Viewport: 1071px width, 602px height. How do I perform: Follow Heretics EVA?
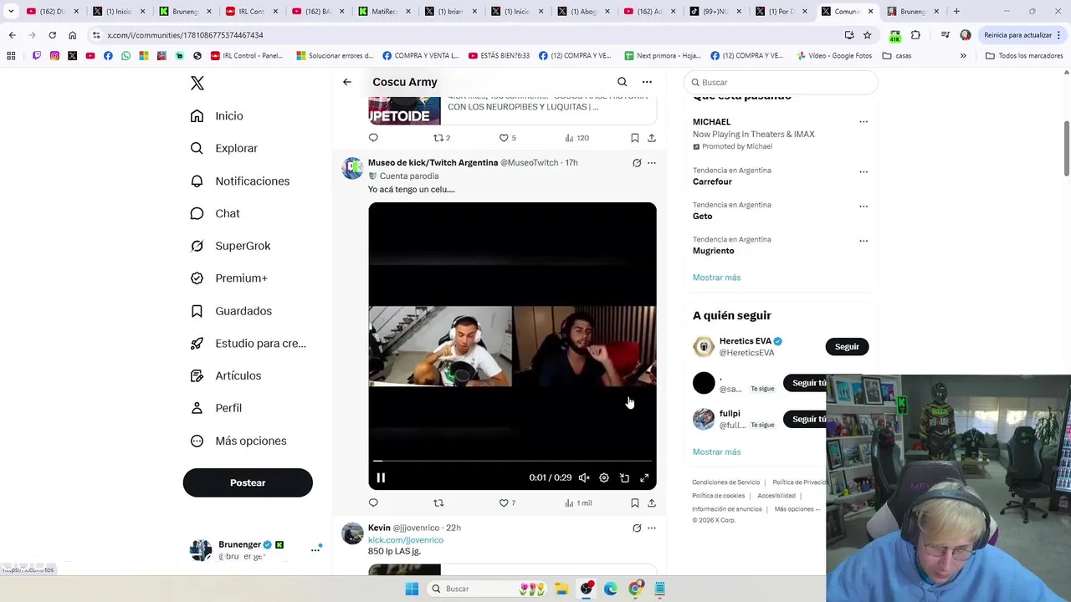click(x=847, y=346)
